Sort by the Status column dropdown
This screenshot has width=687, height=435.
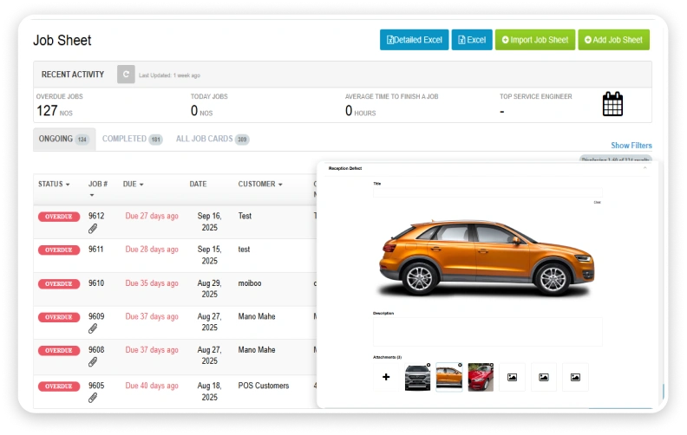(x=54, y=185)
